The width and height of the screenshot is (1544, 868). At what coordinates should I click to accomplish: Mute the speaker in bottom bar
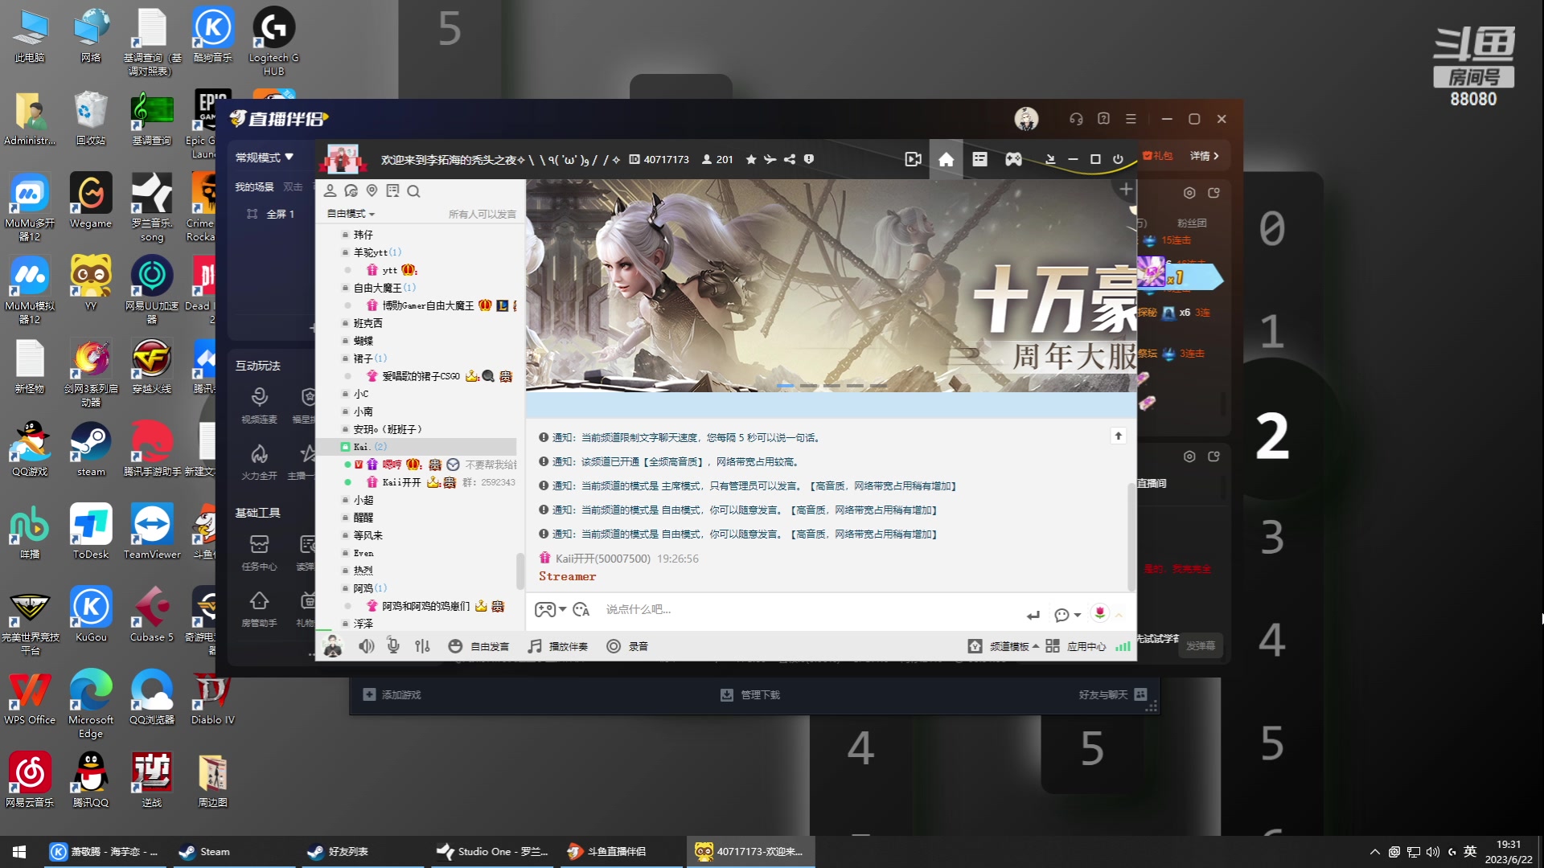point(366,646)
